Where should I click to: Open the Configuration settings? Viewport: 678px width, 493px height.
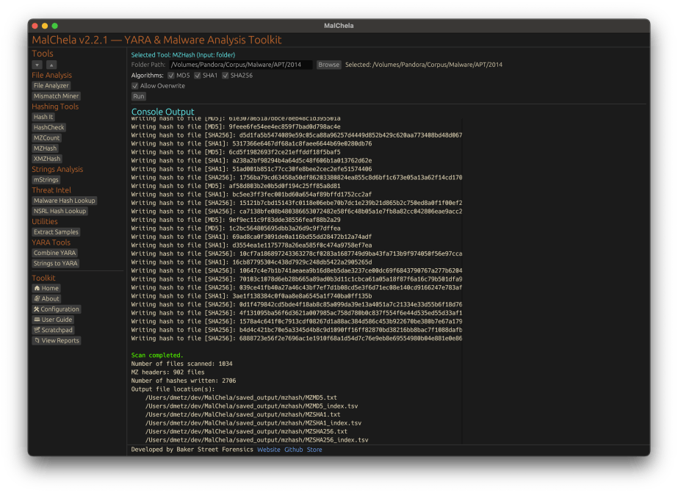pos(56,309)
